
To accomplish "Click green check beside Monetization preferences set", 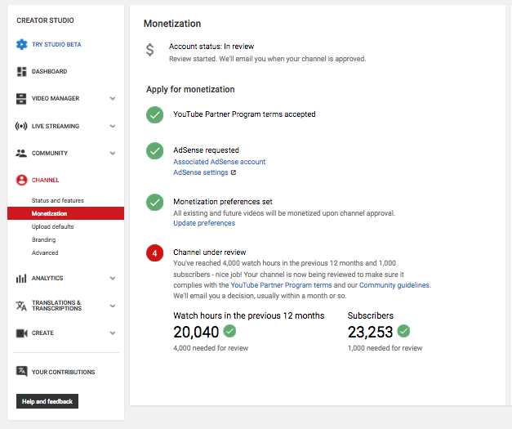I will [x=155, y=203].
